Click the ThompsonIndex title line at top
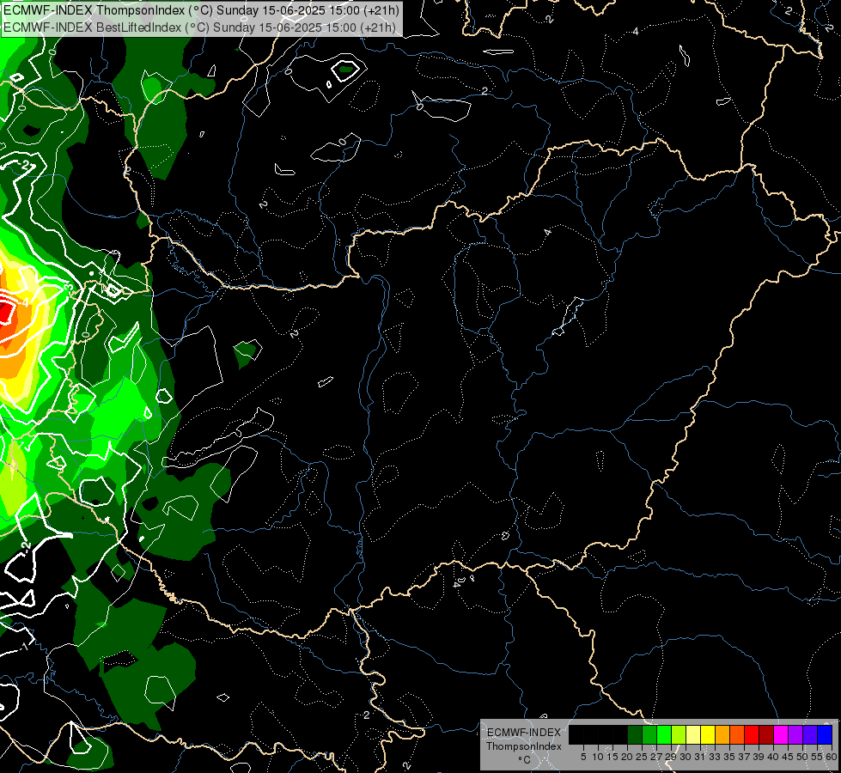The height and width of the screenshot is (773, 841). pos(201,10)
